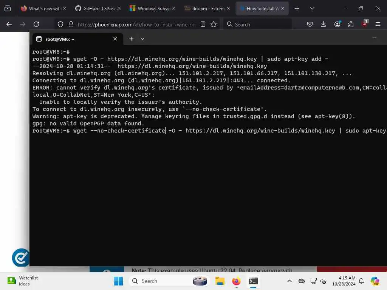Bookmark this page with the star
This screenshot has width=387, height=290.
click(214, 24)
